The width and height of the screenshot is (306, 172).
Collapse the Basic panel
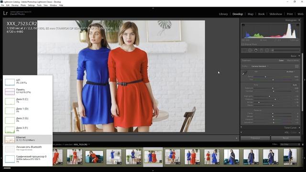299,56
